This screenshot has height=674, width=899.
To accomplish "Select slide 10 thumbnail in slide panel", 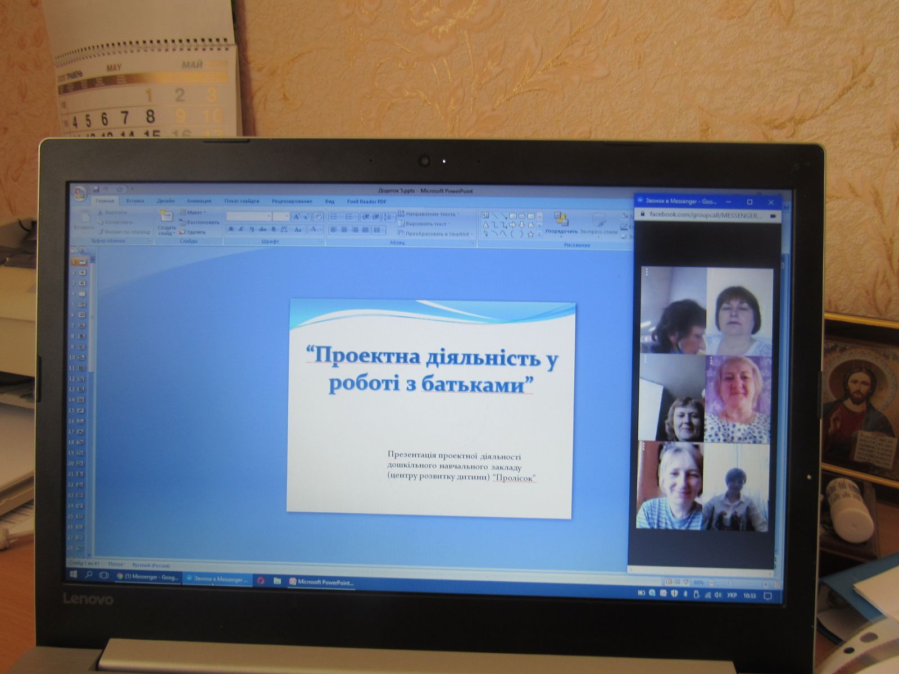I will pyautogui.click(x=77, y=357).
